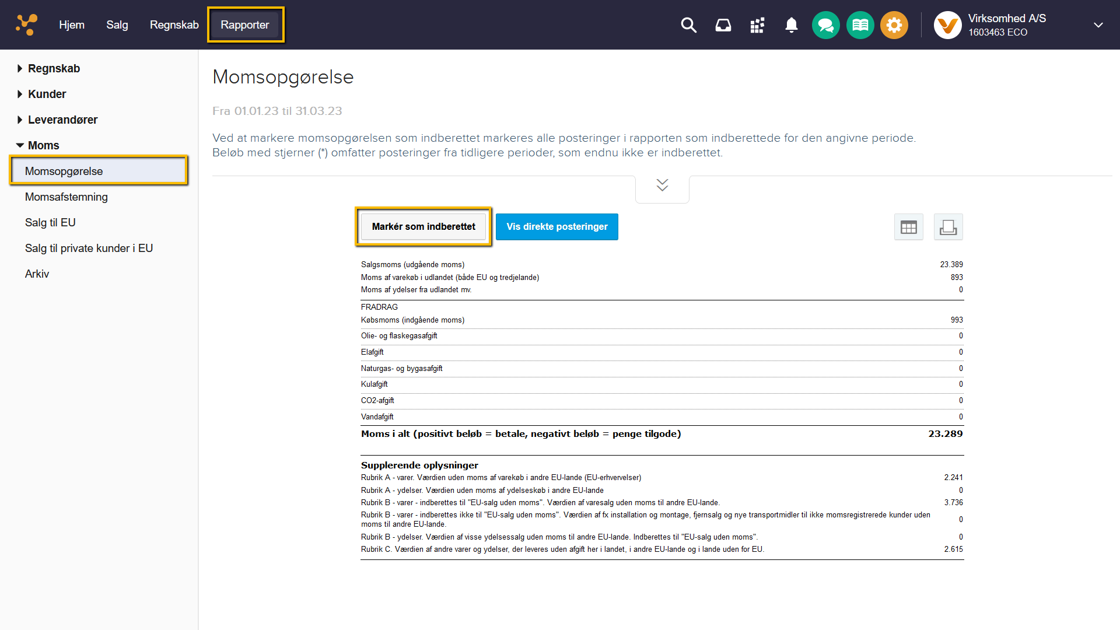The image size is (1120, 630).
Task: Click Markér som indberettet button
Action: tap(423, 226)
